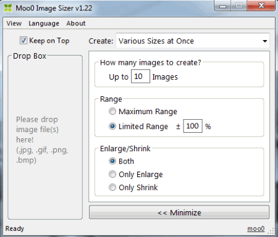Open the moo0 link in status bar
Viewport: 278px width, 237px height.
point(256,228)
